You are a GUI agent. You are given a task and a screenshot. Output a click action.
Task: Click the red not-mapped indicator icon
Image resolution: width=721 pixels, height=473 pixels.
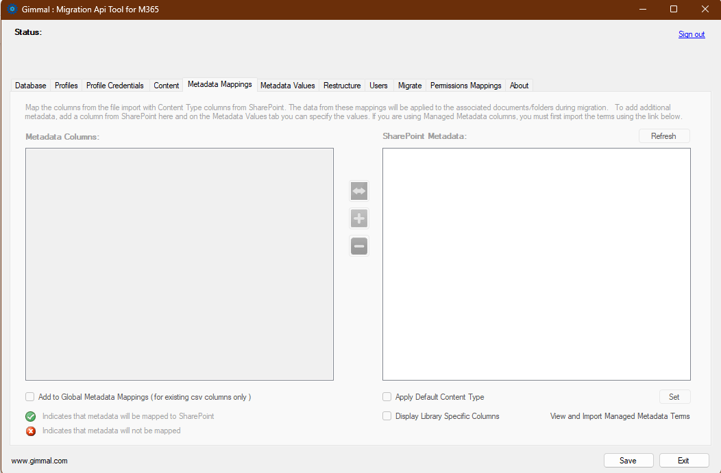tap(30, 431)
